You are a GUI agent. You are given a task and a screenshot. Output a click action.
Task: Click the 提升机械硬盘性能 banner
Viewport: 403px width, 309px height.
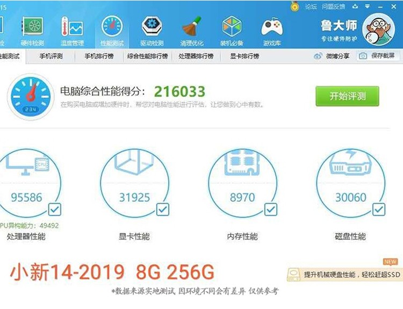pos(345,274)
